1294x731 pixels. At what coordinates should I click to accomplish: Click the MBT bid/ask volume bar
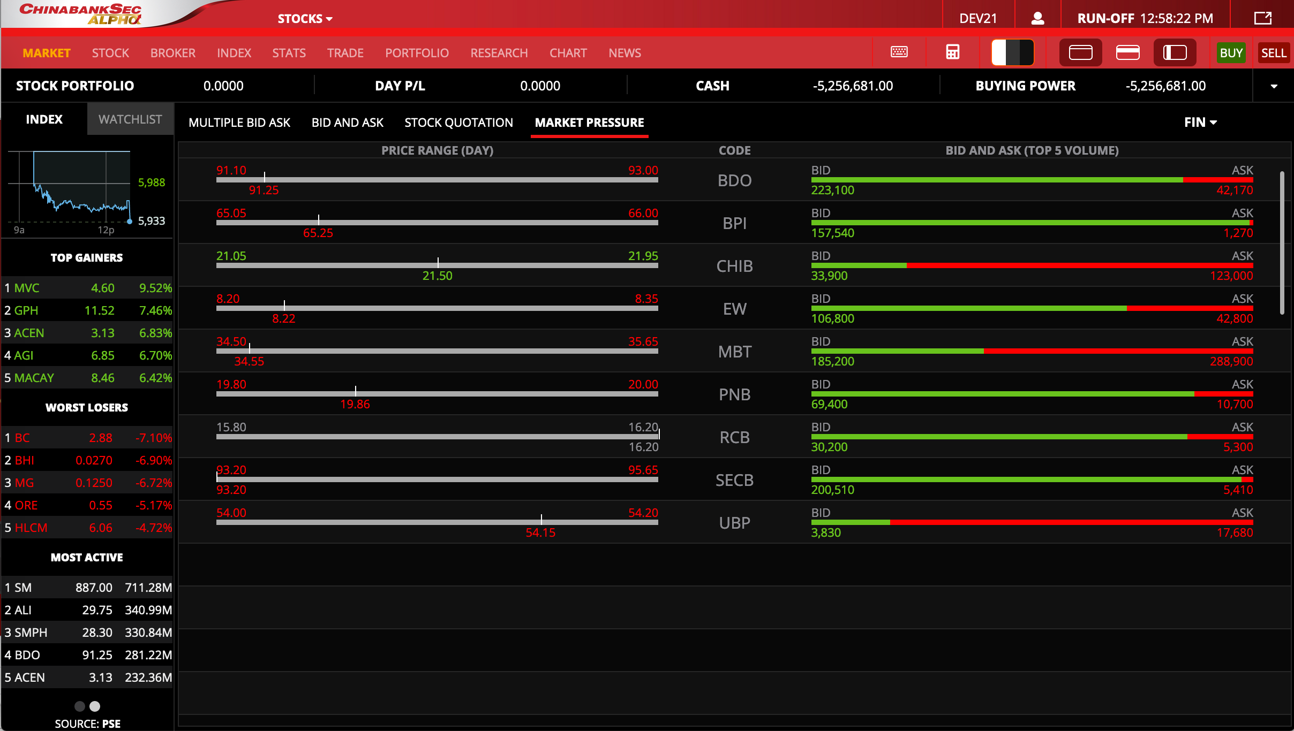point(1032,351)
